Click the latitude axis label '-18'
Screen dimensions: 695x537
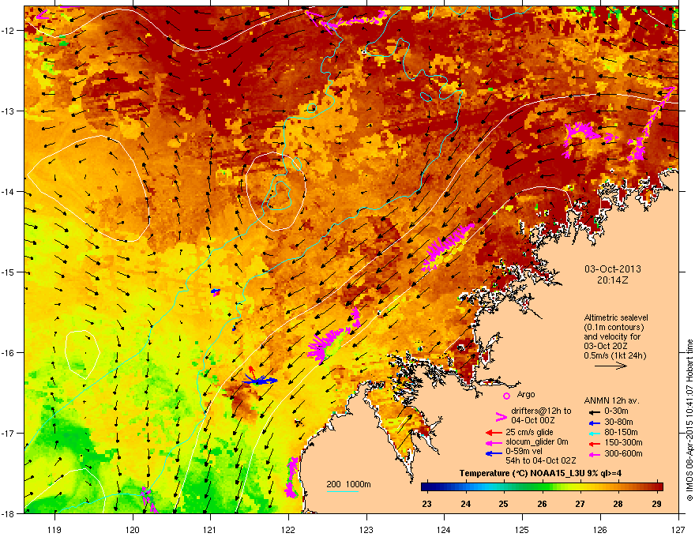coord(8,513)
